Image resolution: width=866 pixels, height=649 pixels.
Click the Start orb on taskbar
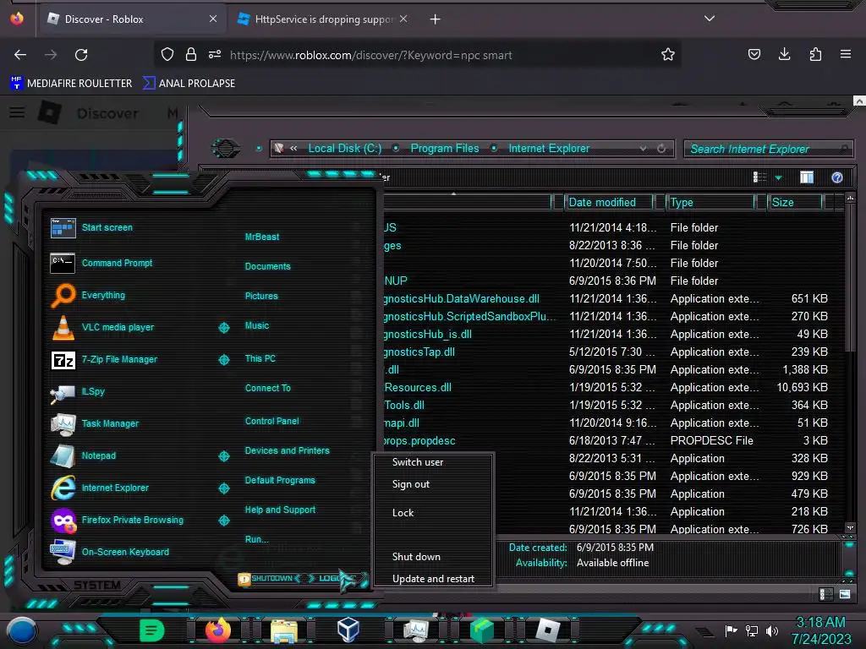click(x=22, y=630)
